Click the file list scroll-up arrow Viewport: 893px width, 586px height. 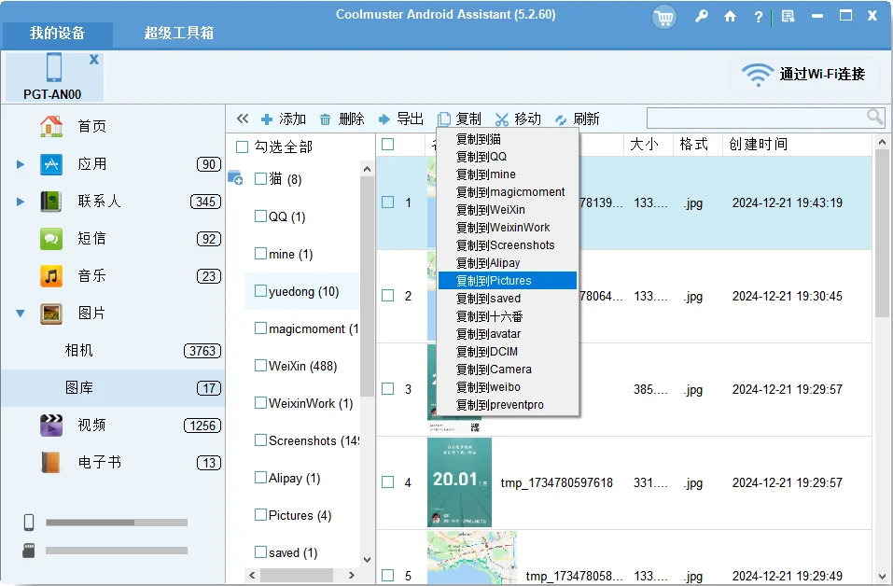(882, 142)
